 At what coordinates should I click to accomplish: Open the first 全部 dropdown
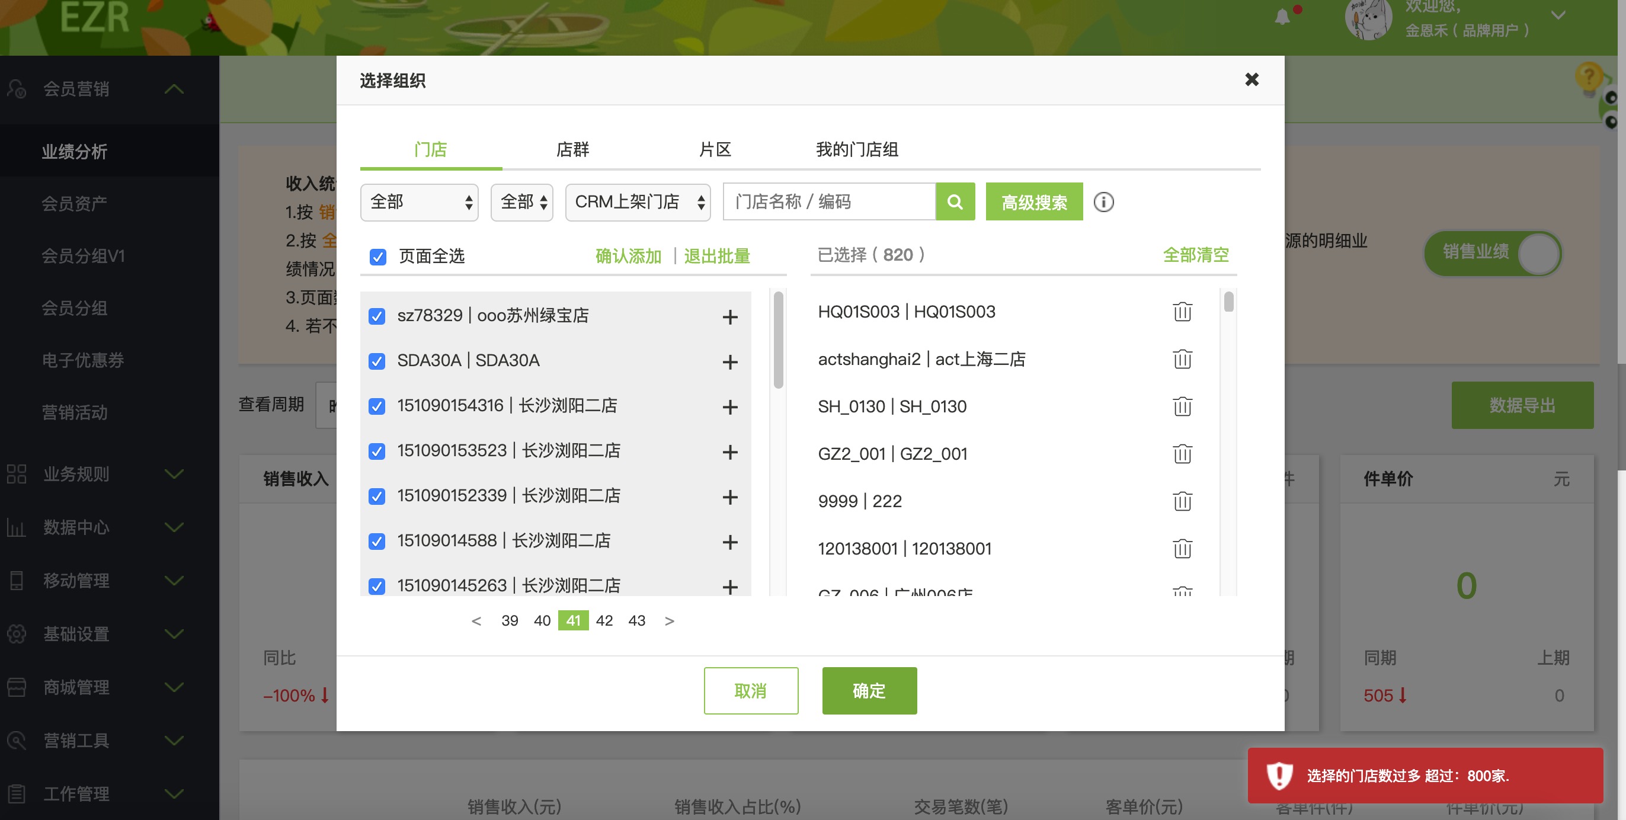(x=419, y=202)
